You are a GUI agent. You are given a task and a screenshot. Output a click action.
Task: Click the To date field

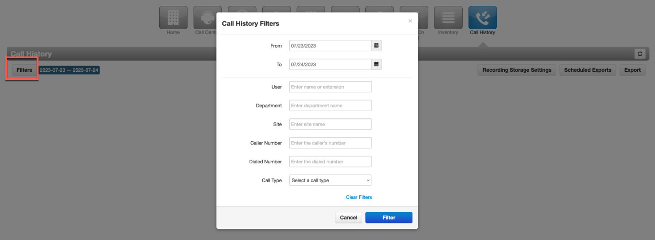click(330, 65)
